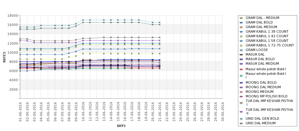299x131 pixels.
Task: Select the URID DAL-MEDIUM legend label
Action: [x=260, y=123]
